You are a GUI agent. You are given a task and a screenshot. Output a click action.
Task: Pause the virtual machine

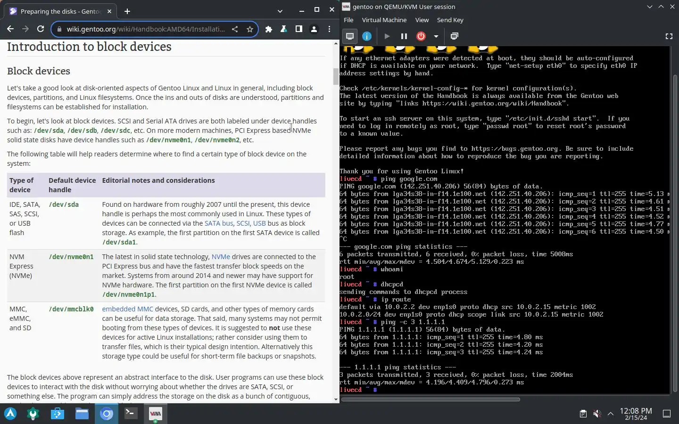404,36
